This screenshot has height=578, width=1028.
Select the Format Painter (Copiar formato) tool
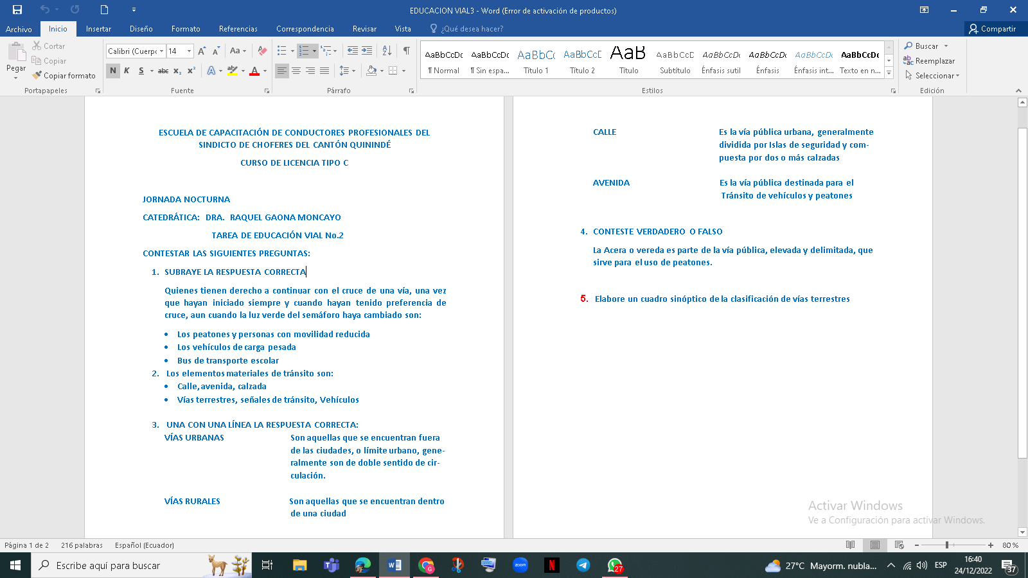tap(64, 75)
